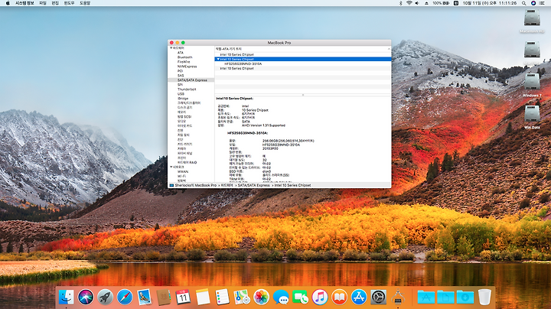Open Photos pinwheel icon in Dock
551x309 pixels.
pyautogui.click(x=261, y=298)
